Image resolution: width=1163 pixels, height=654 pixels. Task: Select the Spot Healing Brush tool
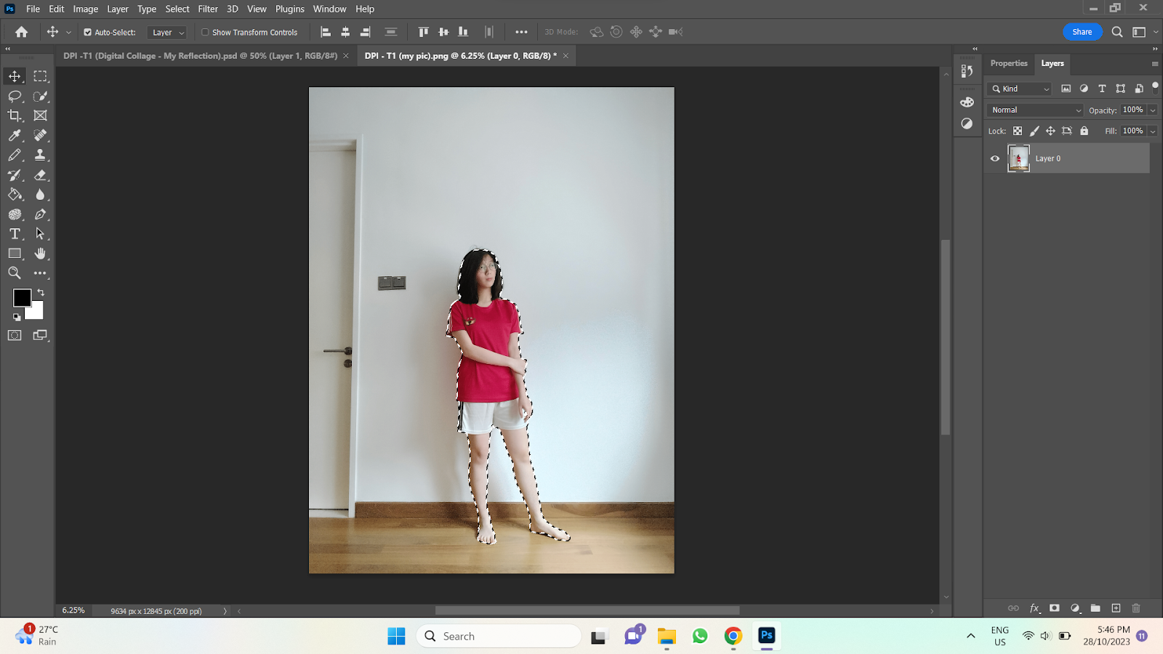pos(41,135)
